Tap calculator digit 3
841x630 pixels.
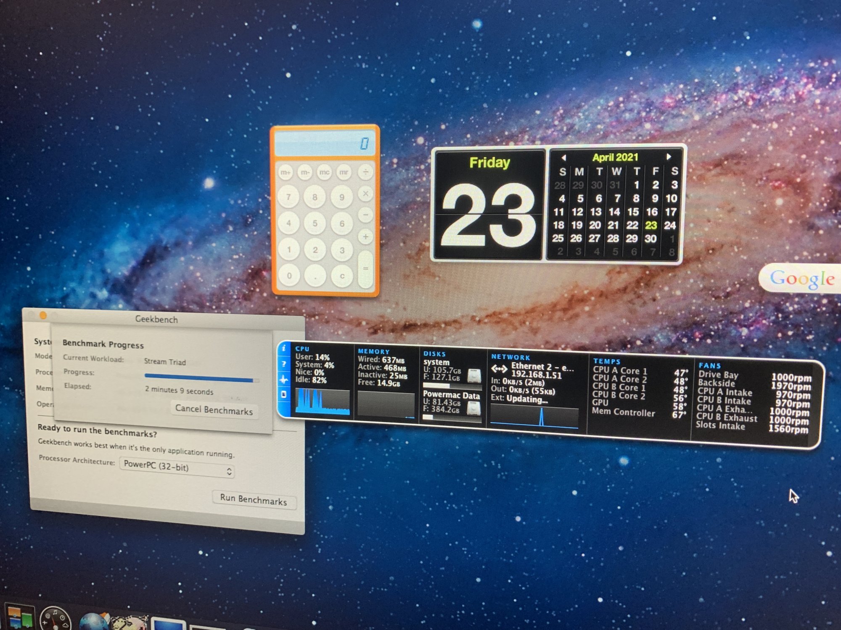[342, 250]
